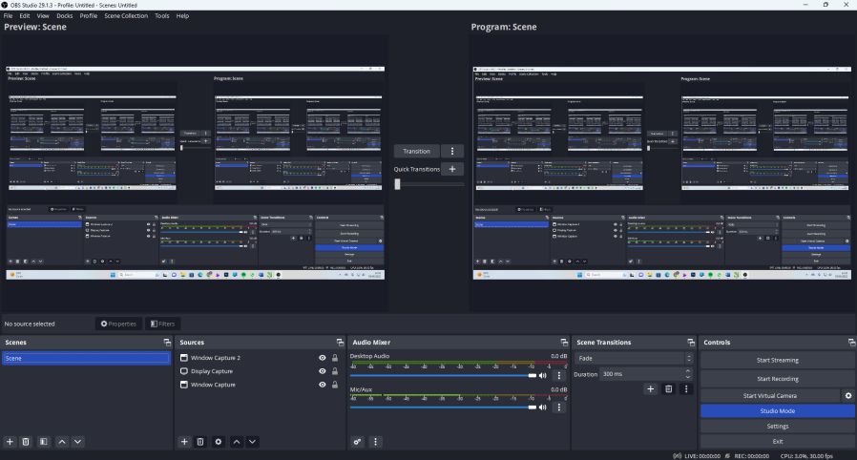Lock the Window Capture source
This screenshot has height=460, width=857.
(334, 385)
